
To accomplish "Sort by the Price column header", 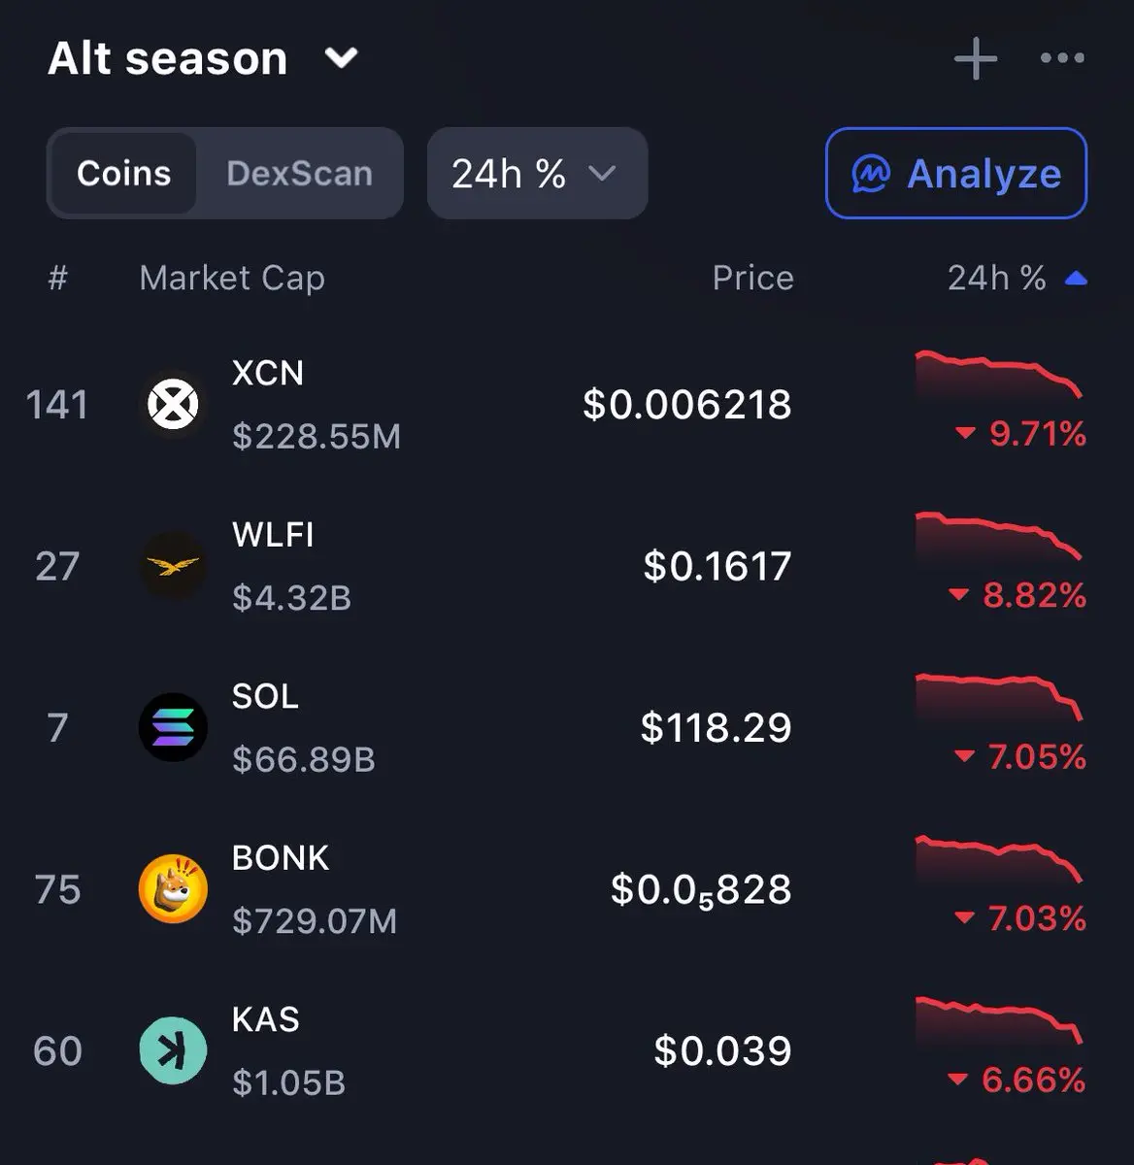I will (x=752, y=279).
